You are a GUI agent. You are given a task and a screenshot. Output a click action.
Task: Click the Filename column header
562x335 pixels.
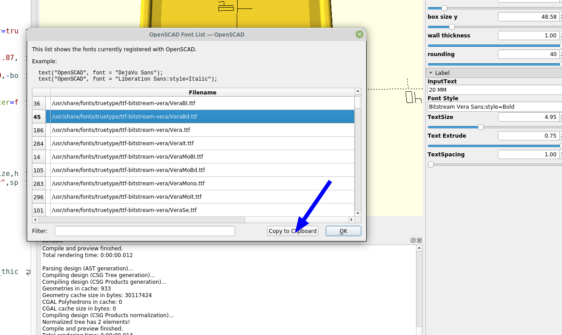(202, 92)
